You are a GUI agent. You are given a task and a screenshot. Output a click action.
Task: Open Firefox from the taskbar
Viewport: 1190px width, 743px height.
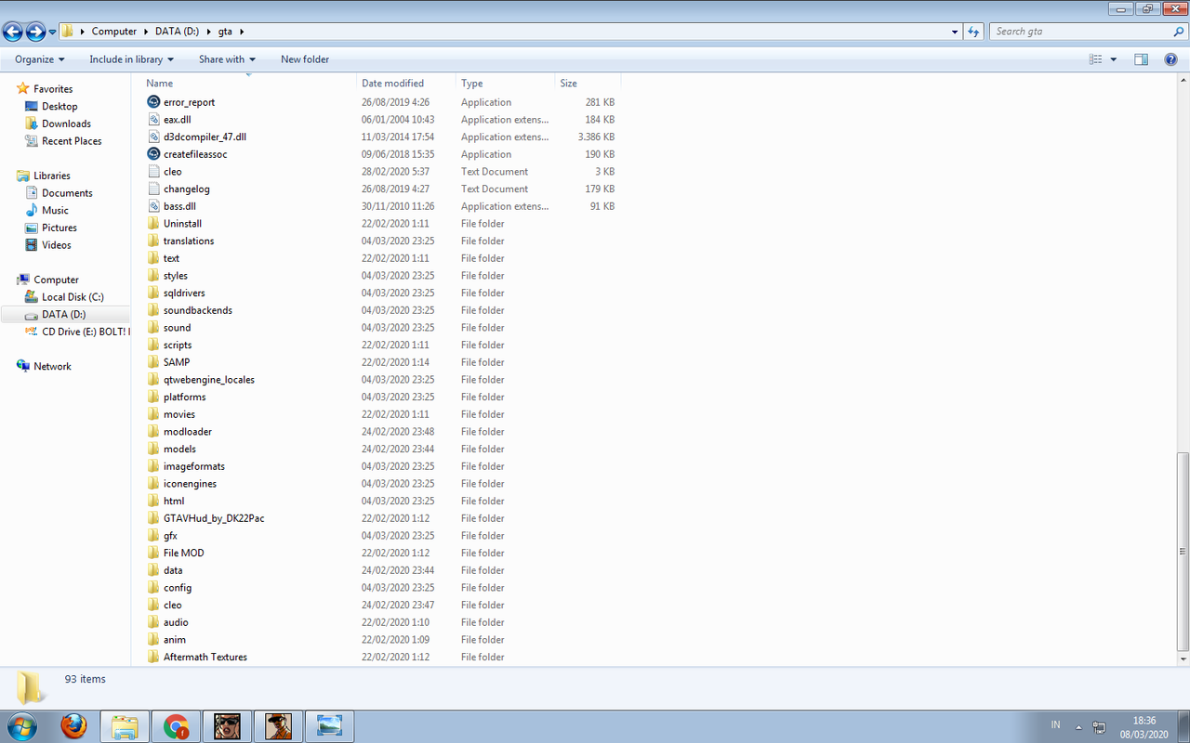click(x=74, y=725)
